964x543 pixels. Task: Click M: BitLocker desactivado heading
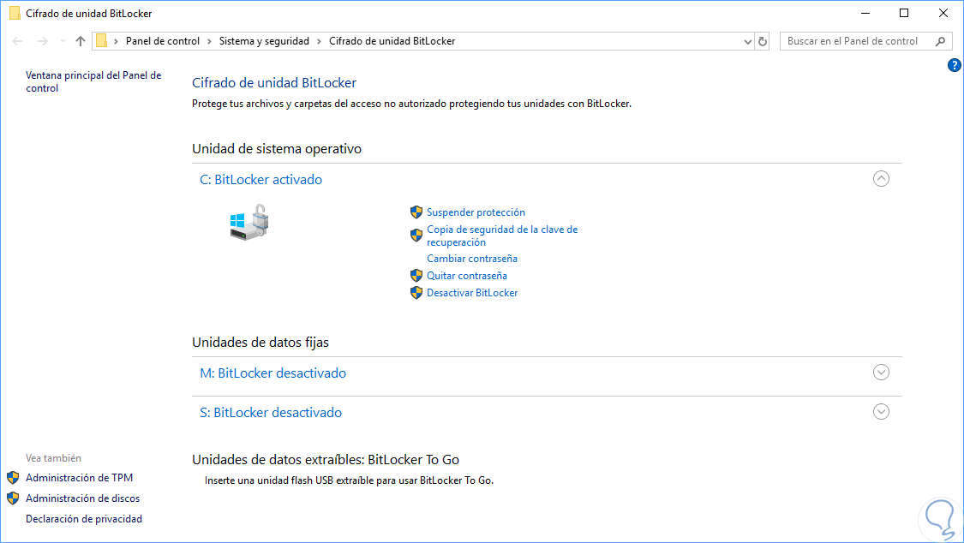click(x=273, y=373)
